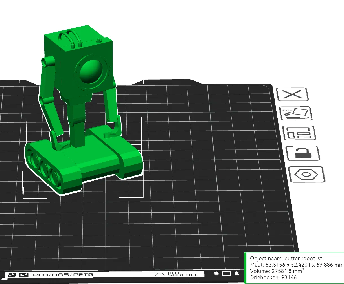Click the object name 'butter robot .stl'
344x284 pixels.
coord(304,258)
